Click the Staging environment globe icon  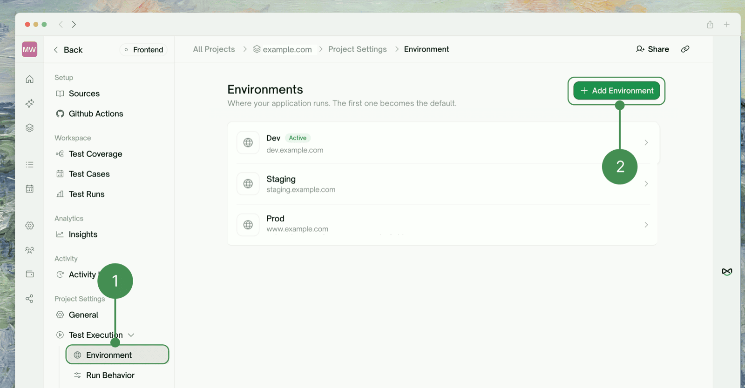(x=248, y=184)
